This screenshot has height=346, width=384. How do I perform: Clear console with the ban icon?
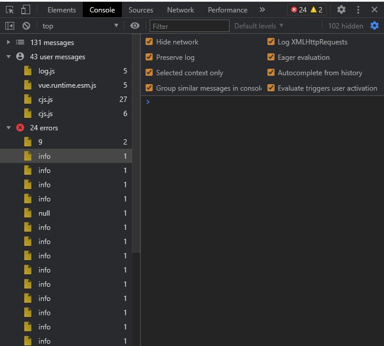[26, 25]
